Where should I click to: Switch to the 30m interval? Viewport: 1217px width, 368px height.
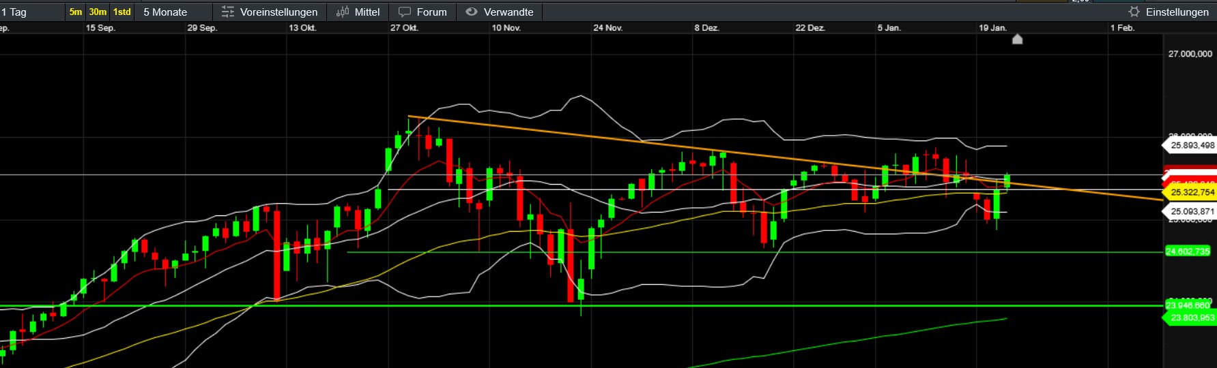click(x=98, y=12)
